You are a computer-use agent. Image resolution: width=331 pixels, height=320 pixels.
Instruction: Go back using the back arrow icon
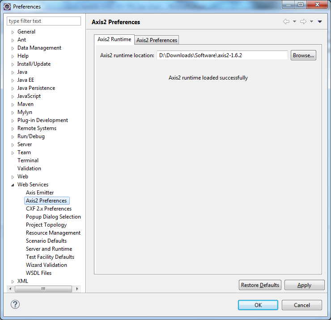(286, 21)
